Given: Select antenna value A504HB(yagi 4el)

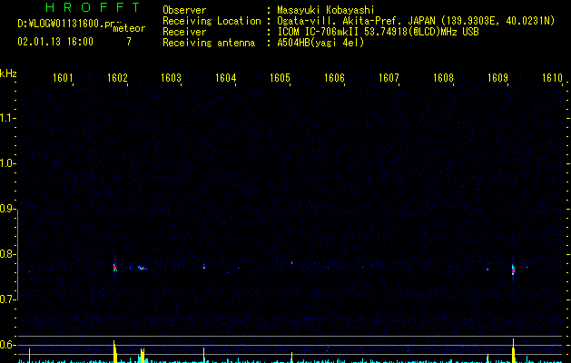Looking at the screenshot, I should click(x=320, y=43).
